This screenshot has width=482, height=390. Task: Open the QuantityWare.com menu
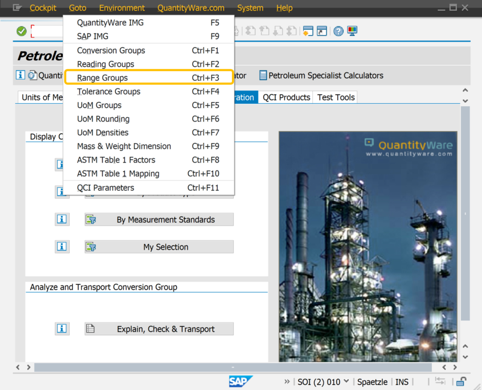coord(191,8)
